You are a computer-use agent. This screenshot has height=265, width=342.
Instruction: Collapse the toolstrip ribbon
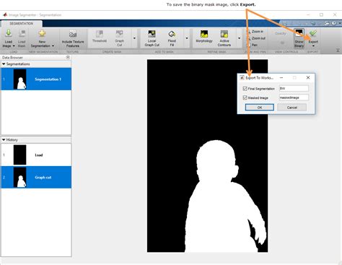coord(338,51)
